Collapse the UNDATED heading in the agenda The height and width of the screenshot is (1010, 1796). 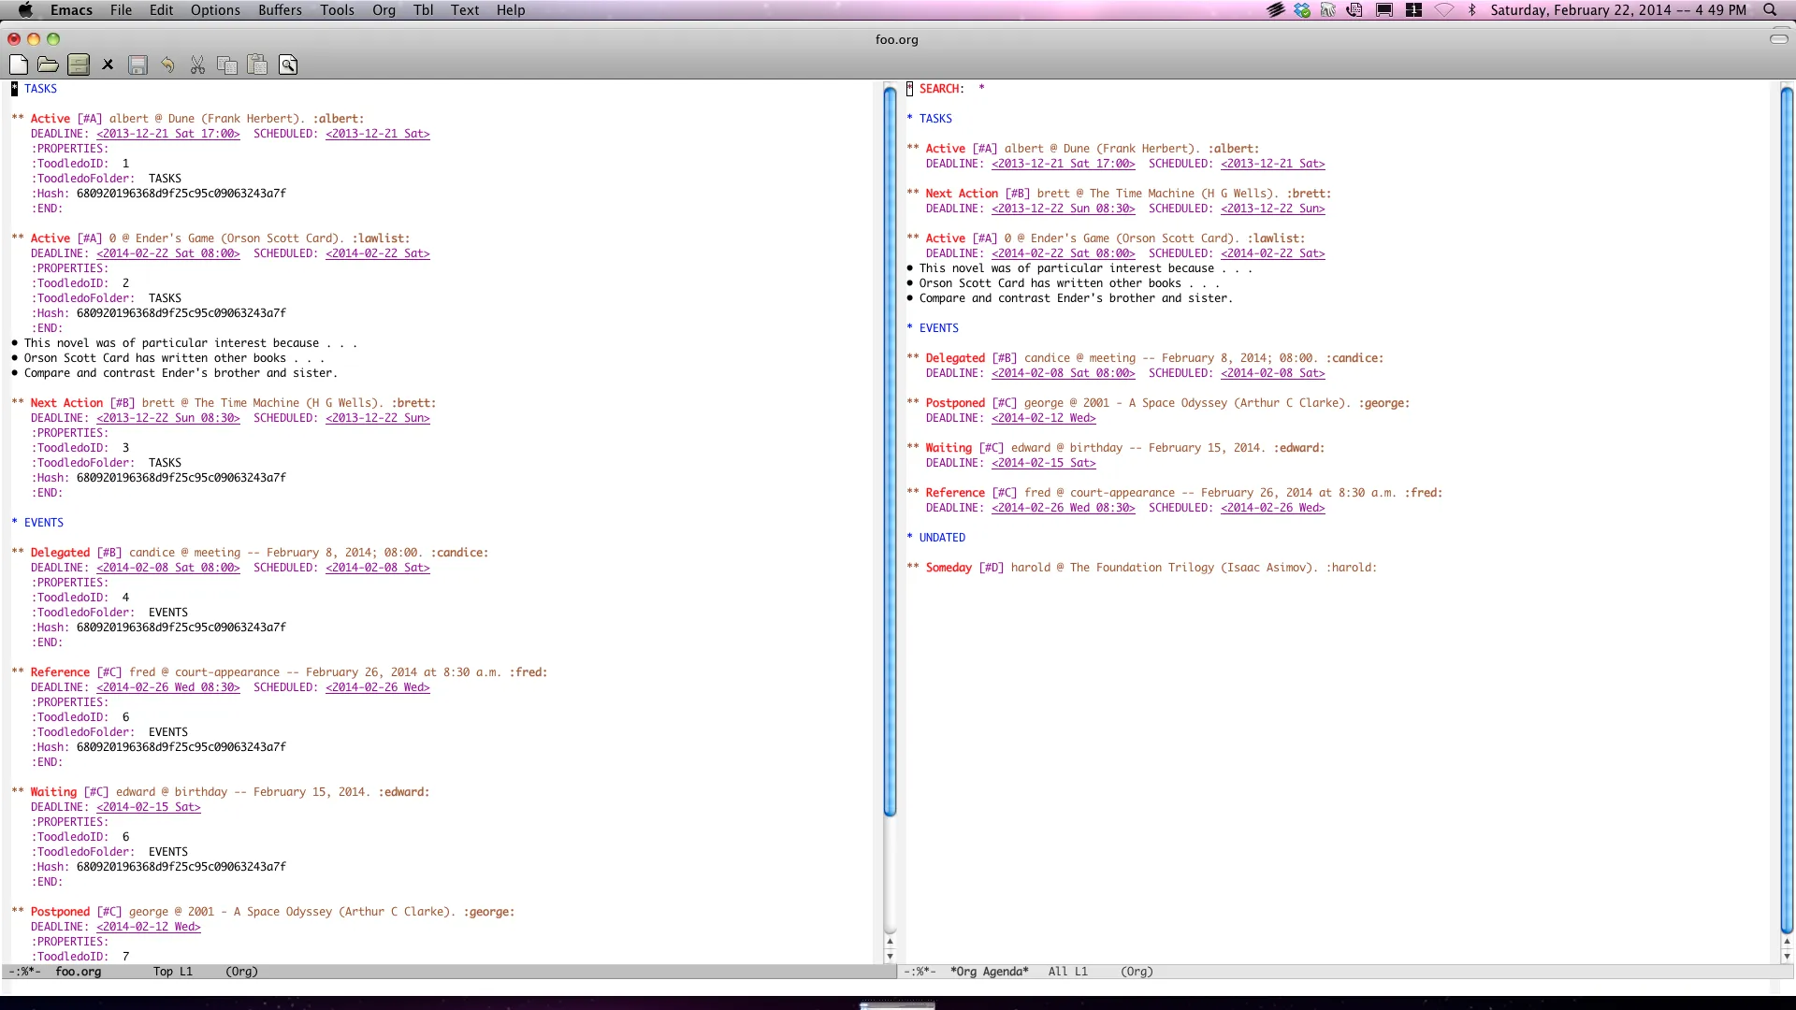[941, 538]
